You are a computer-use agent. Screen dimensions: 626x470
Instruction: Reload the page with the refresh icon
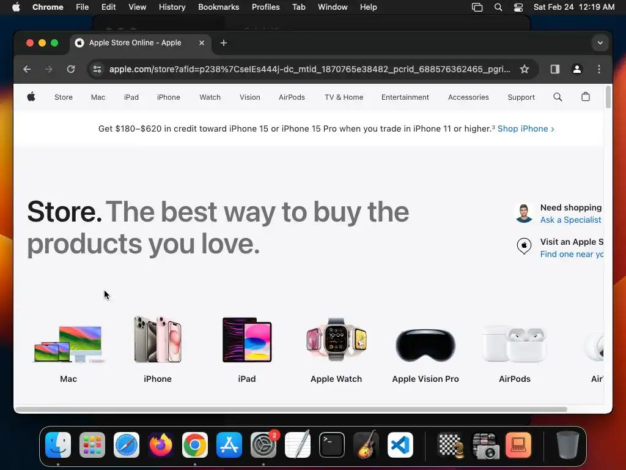pos(71,69)
